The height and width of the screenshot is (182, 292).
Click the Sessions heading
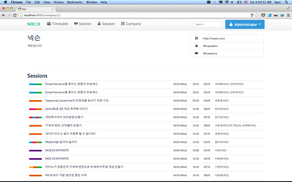[37, 76]
